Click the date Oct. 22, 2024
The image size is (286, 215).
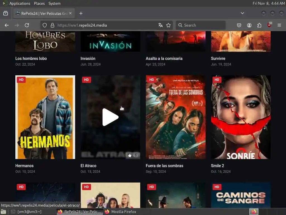click(x=25, y=64)
